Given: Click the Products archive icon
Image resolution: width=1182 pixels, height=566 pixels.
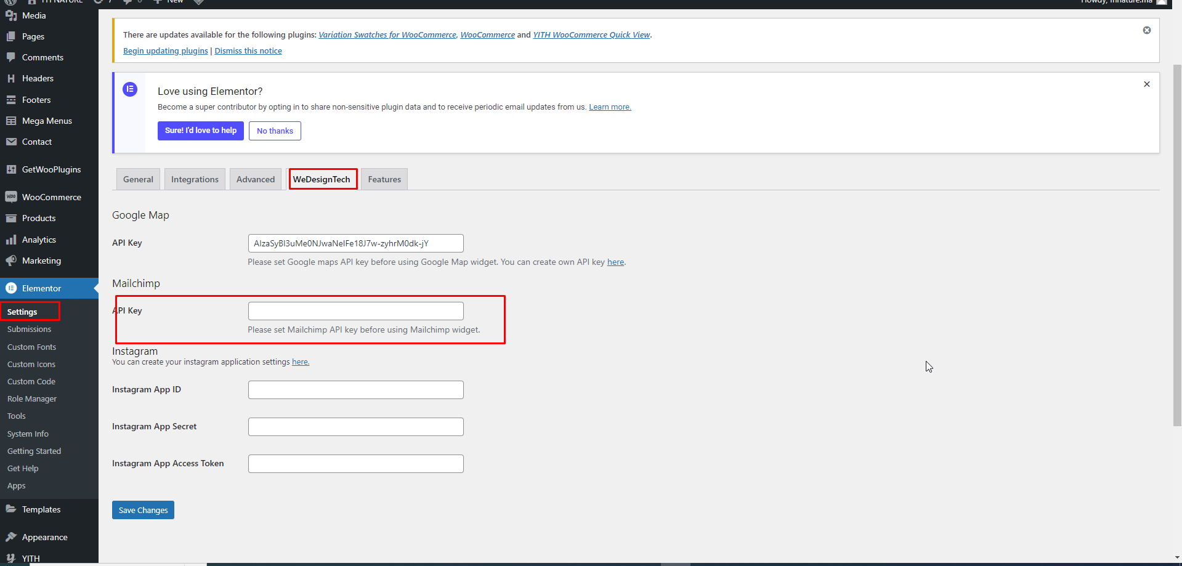Looking at the screenshot, I should coord(11,218).
